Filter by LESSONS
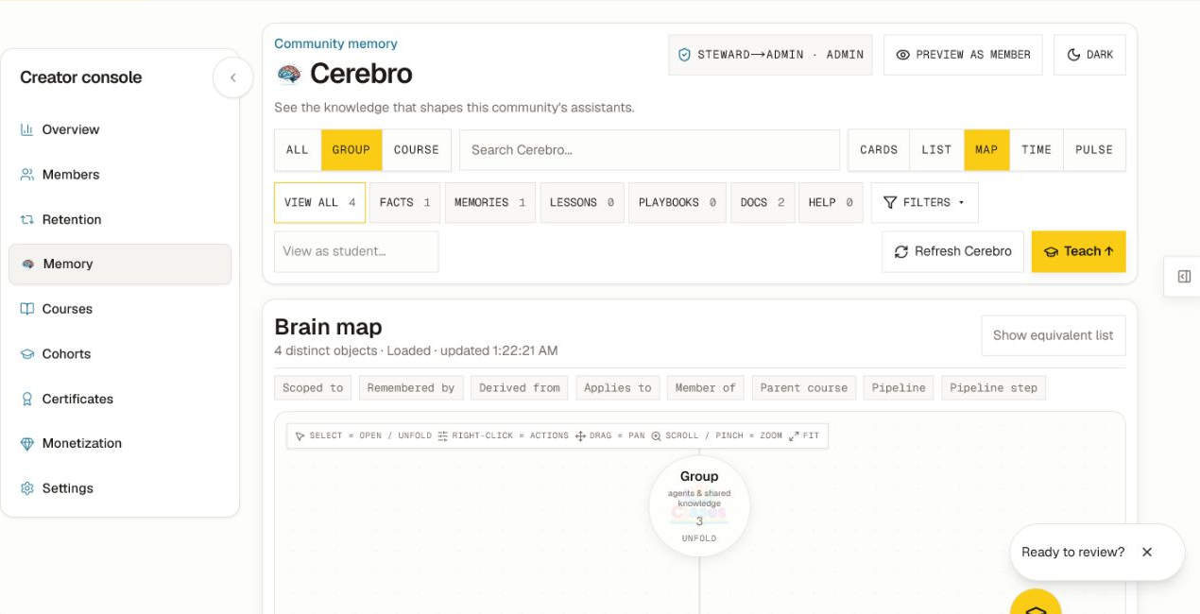This screenshot has width=1200, height=614. pyautogui.click(x=582, y=202)
